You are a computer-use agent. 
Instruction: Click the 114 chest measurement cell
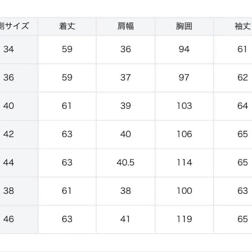point(184,163)
